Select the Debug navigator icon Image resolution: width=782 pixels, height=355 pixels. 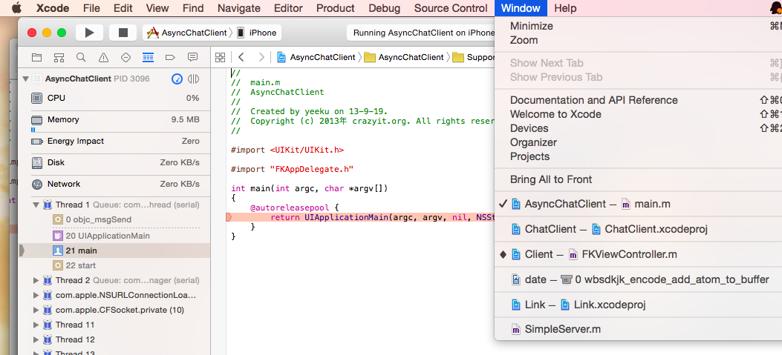coord(148,57)
